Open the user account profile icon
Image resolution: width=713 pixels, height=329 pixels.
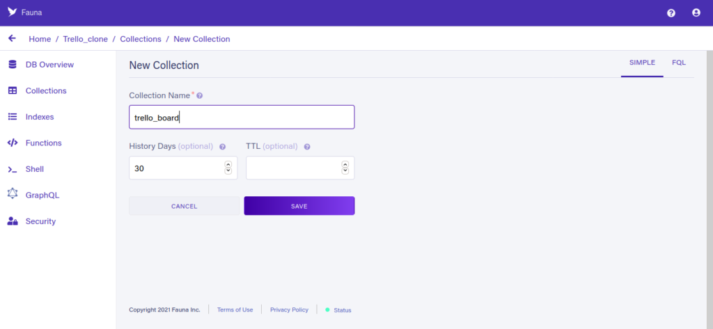(x=696, y=13)
